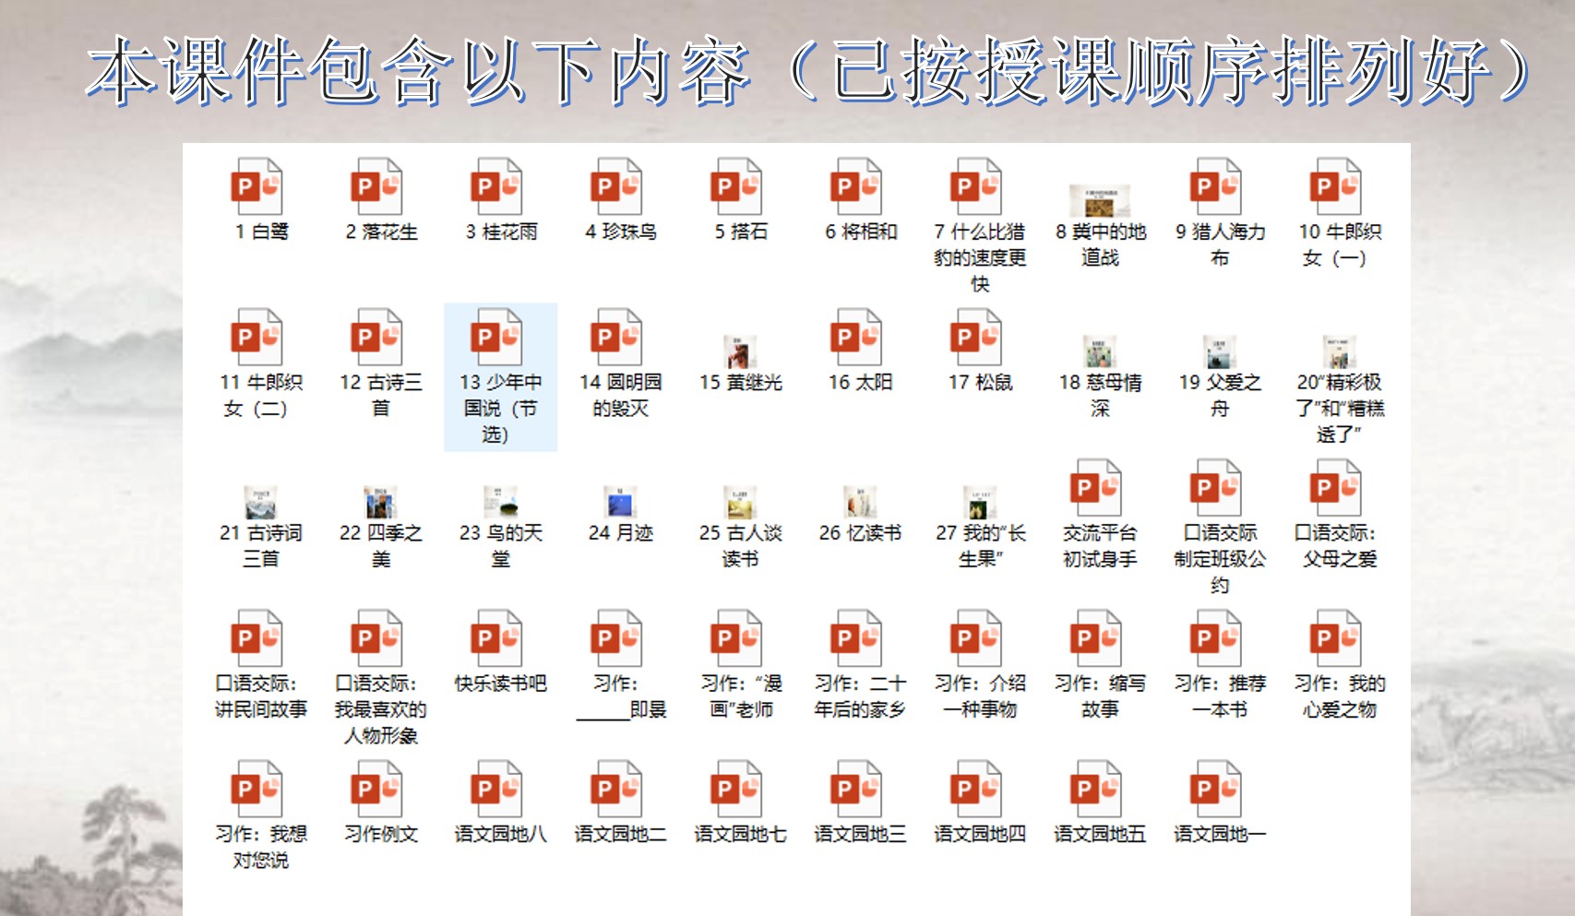Click the '口语交际: 父母之爱' file label
The image size is (1575, 916).
[x=1339, y=546]
